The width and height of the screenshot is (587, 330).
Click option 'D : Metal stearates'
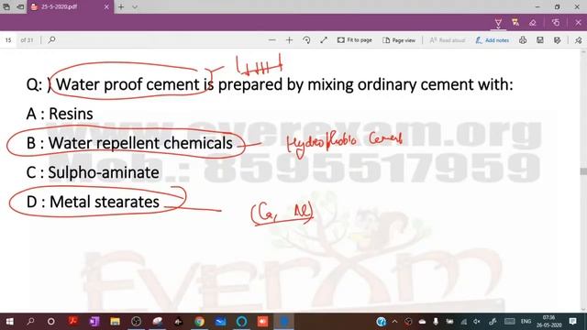(93, 202)
